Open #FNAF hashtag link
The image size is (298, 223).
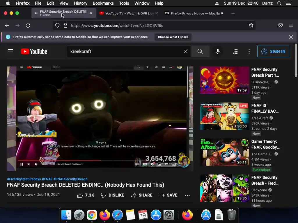47,179
